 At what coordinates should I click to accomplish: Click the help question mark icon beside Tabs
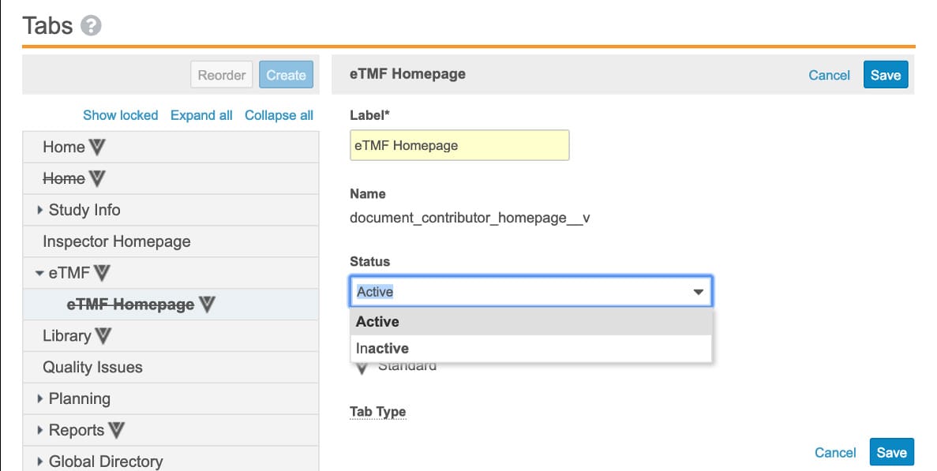pyautogui.click(x=91, y=26)
